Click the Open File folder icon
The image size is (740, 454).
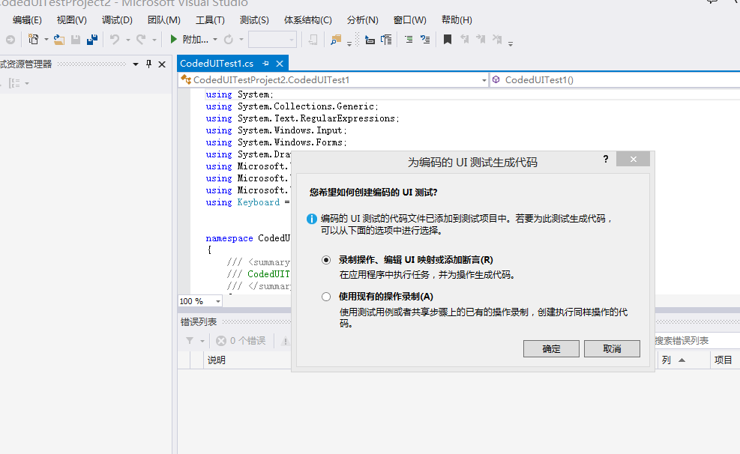pos(58,39)
